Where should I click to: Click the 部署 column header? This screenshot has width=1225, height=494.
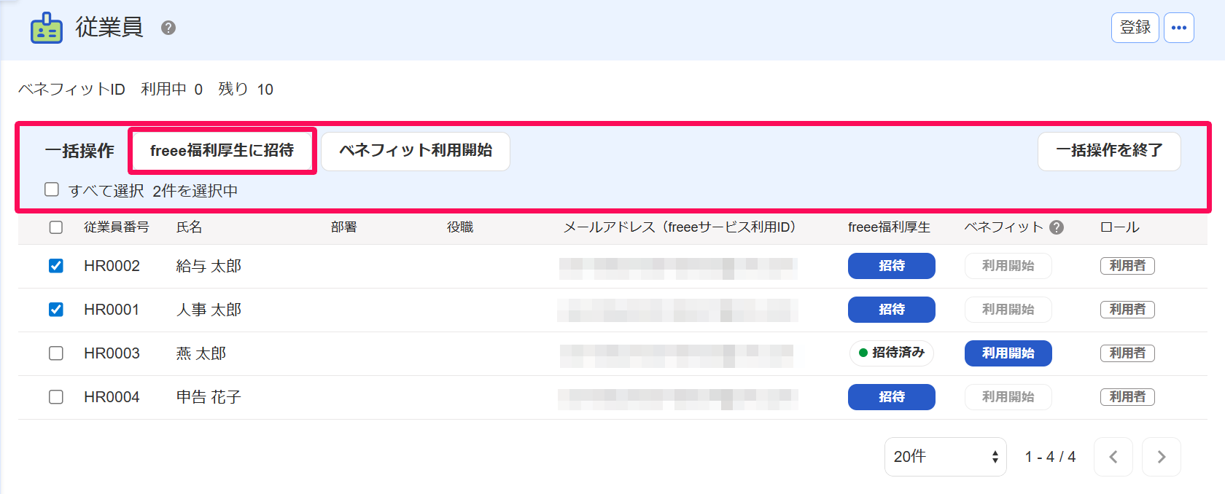coord(344,227)
